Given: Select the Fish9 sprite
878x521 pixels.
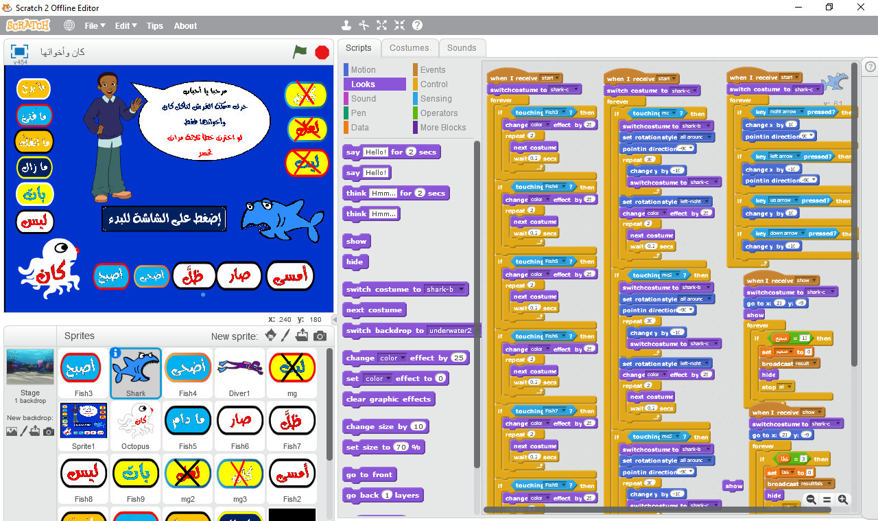Looking at the screenshot, I should click(x=135, y=478).
